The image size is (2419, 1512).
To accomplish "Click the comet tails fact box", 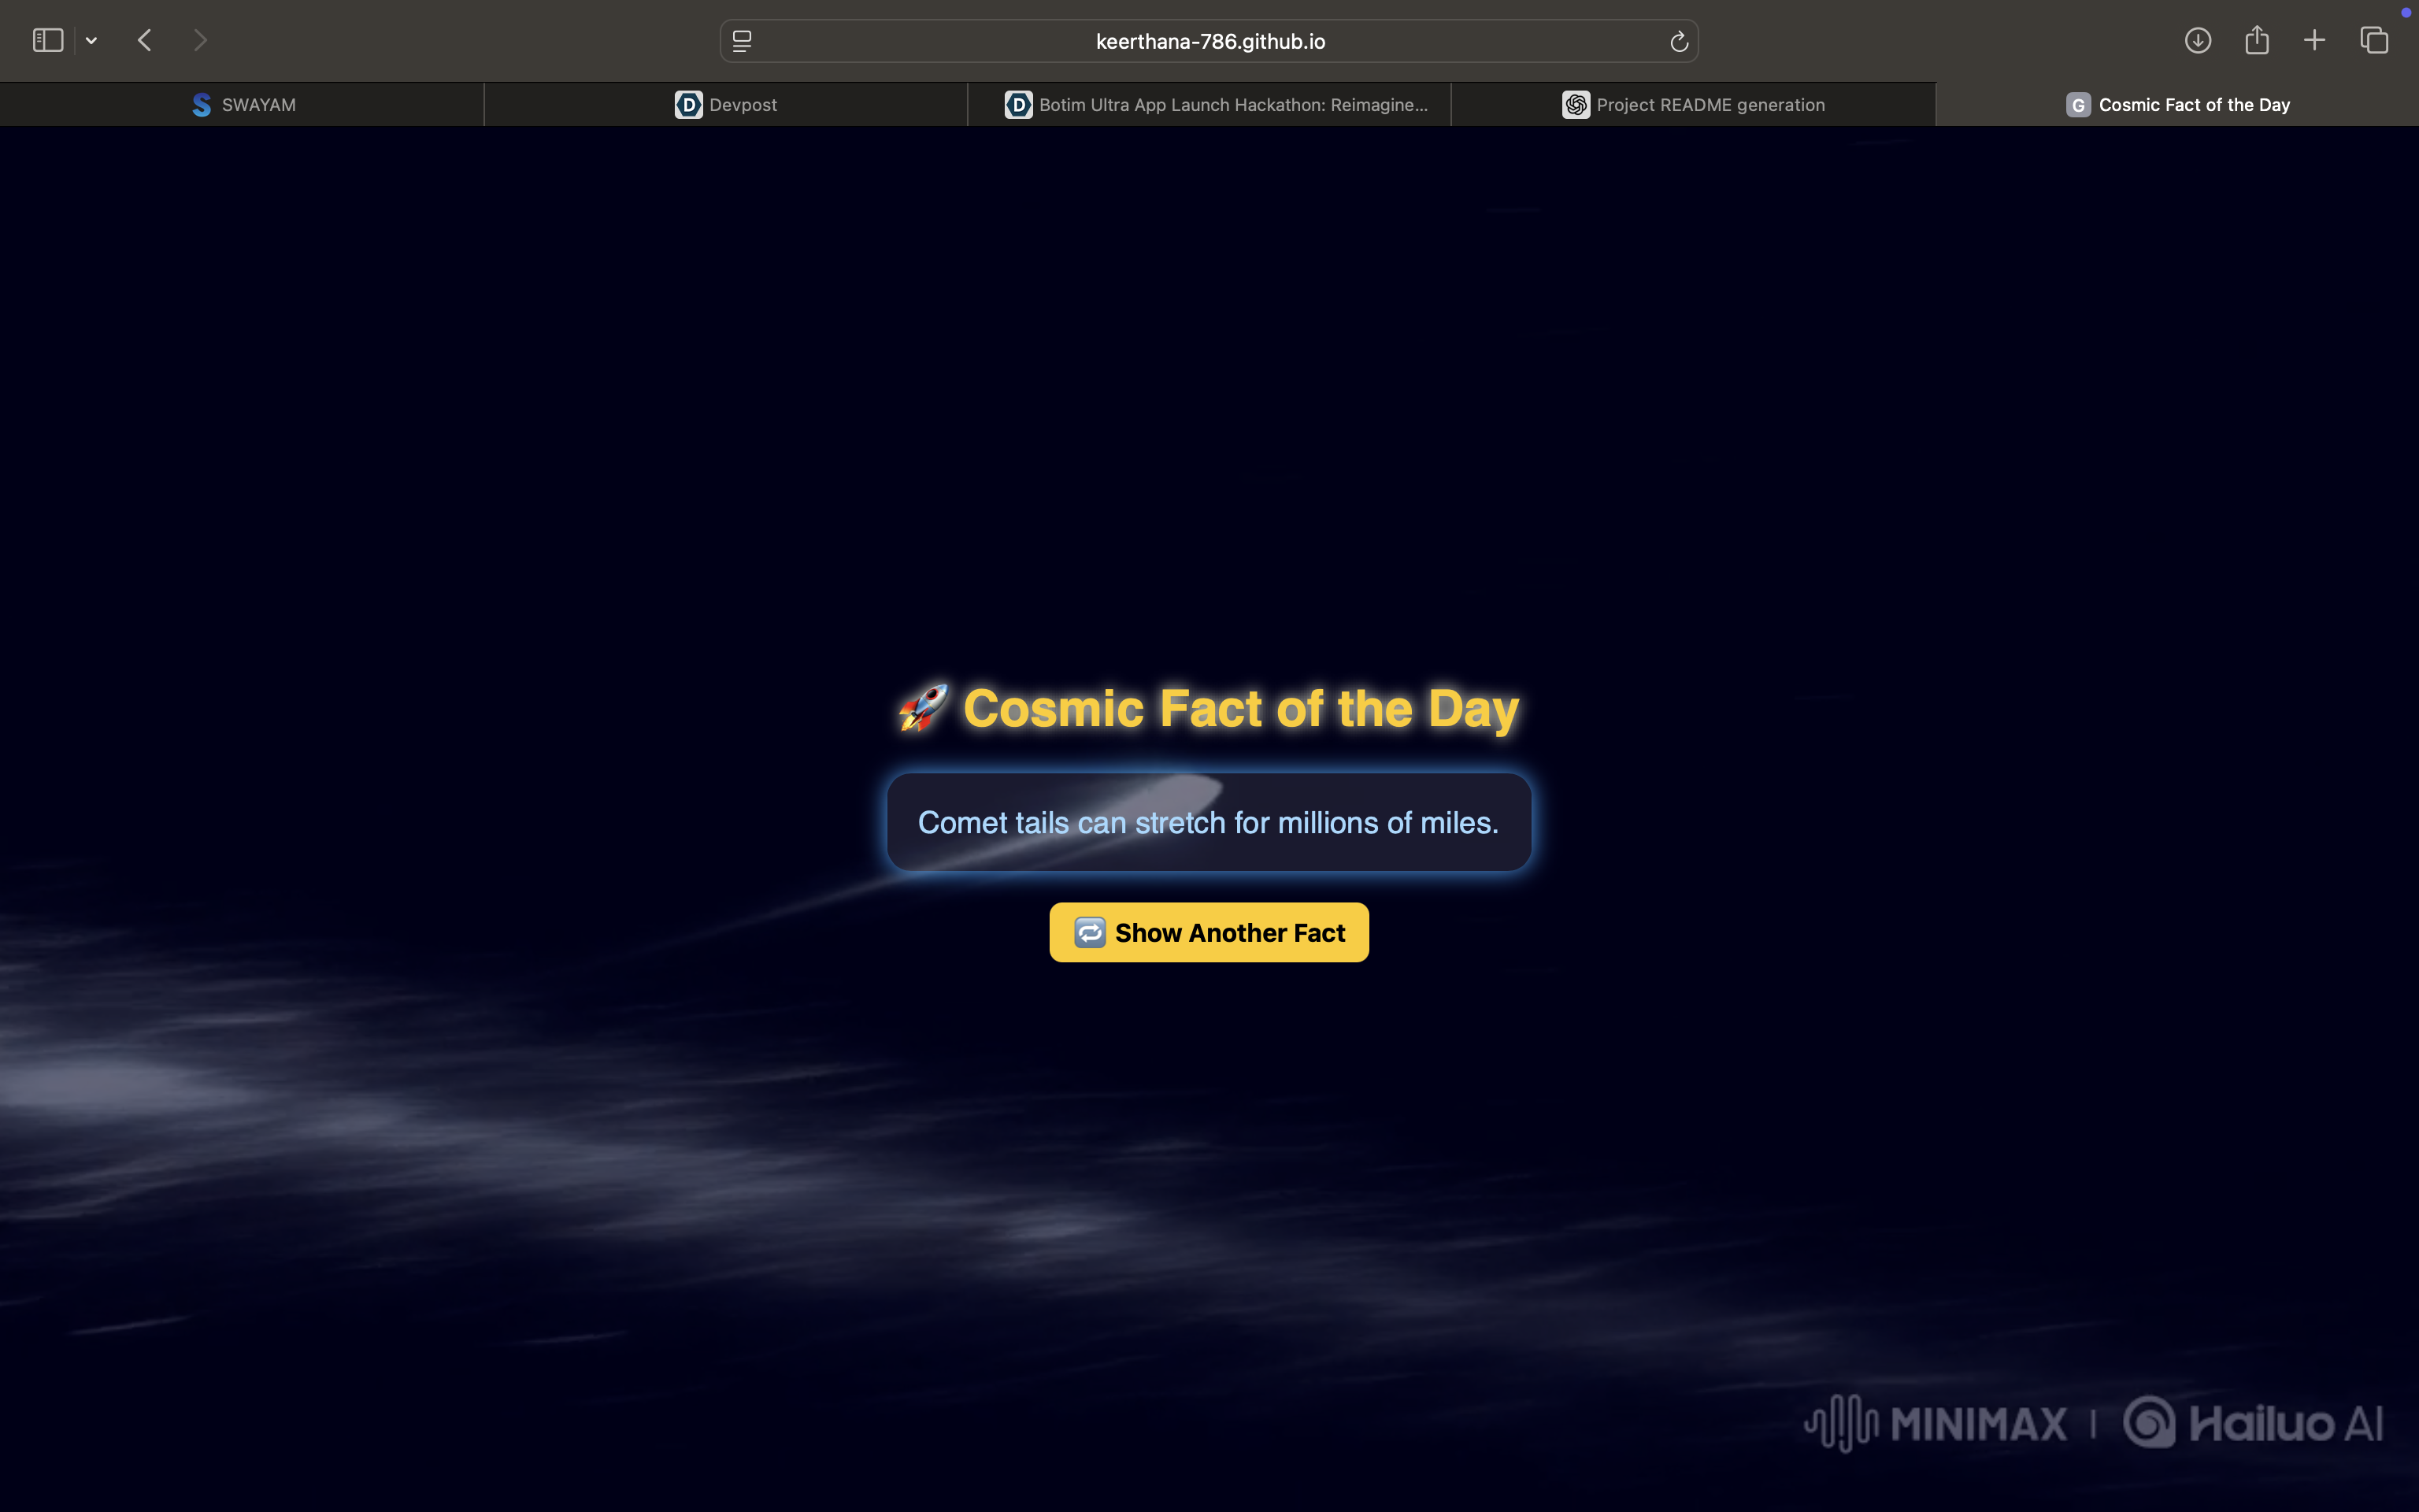I will coord(1209,822).
